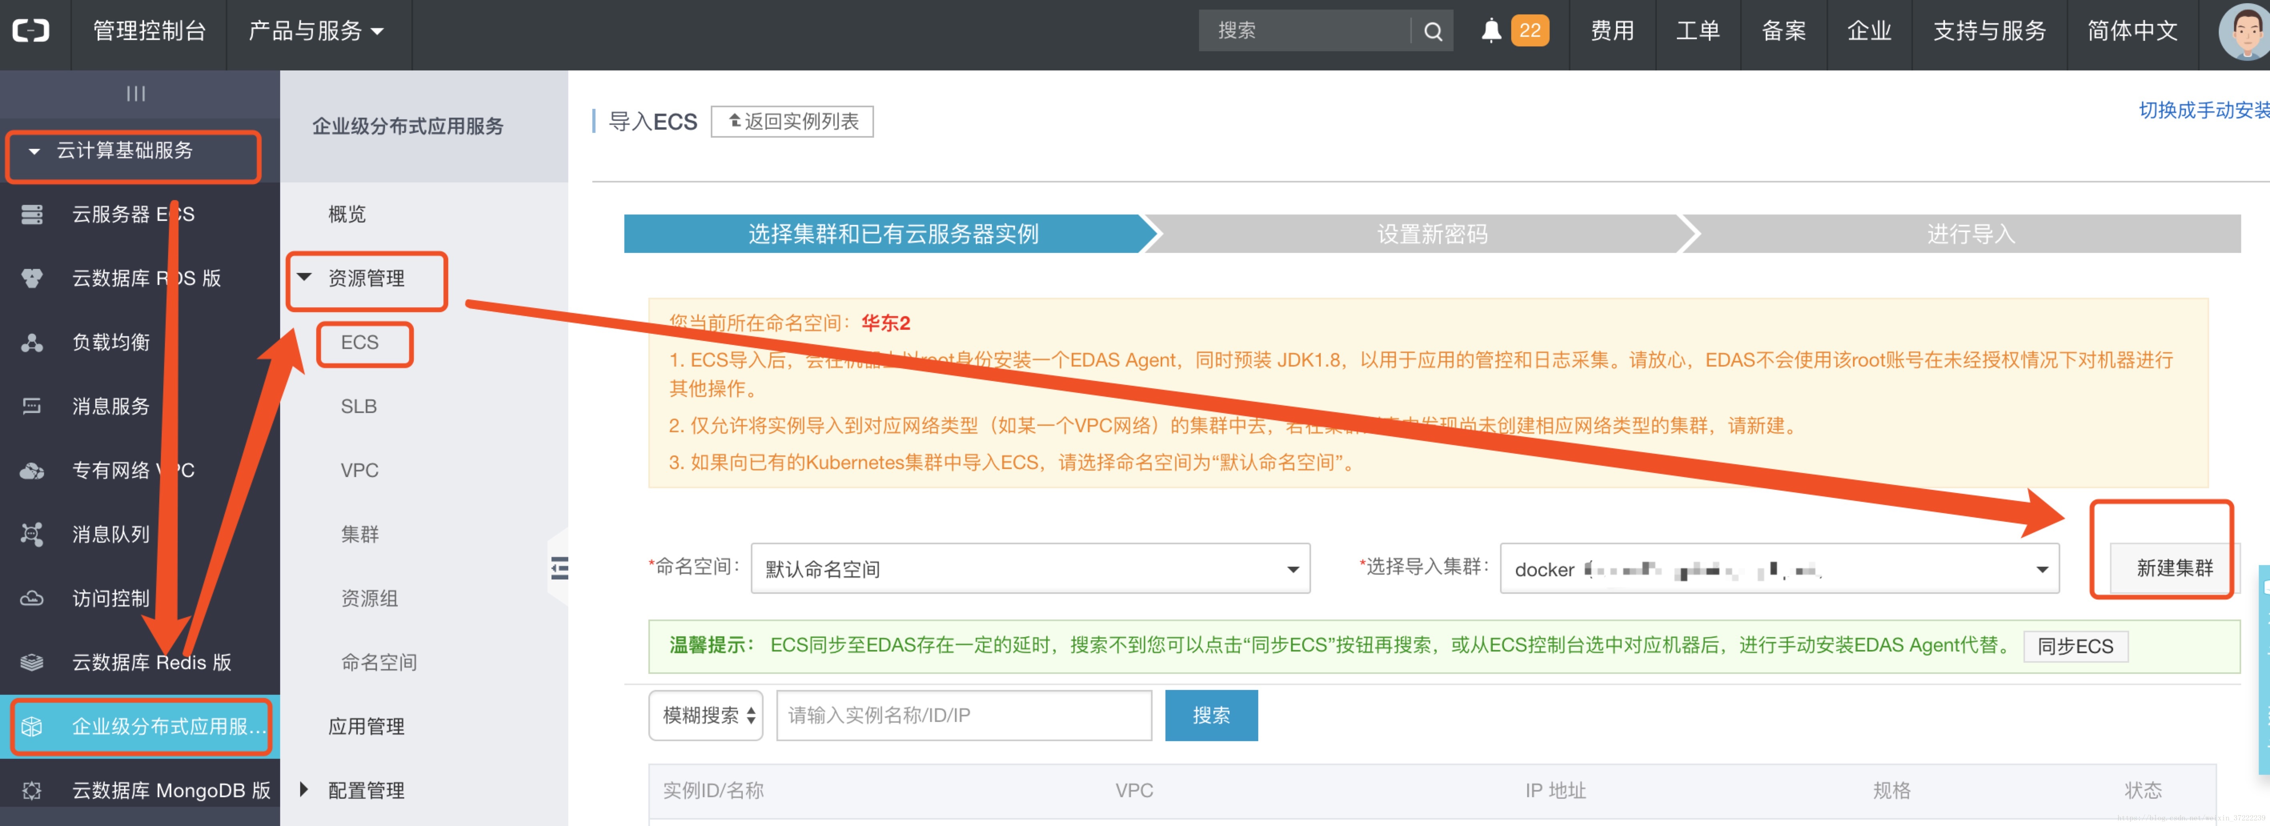Click the Alibaba Cloud logo icon
Image resolution: width=2270 pixels, height=826 pixels.
tap(31, 31)
